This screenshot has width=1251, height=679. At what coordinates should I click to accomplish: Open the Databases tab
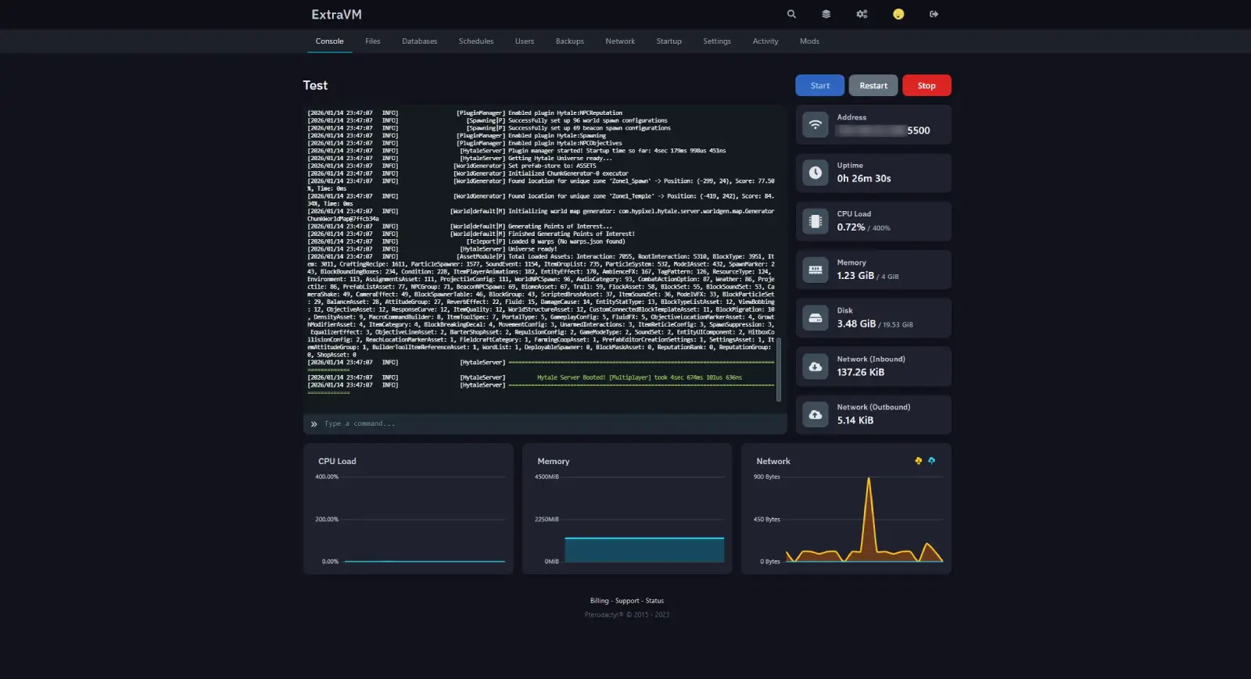tap(419, 41)
